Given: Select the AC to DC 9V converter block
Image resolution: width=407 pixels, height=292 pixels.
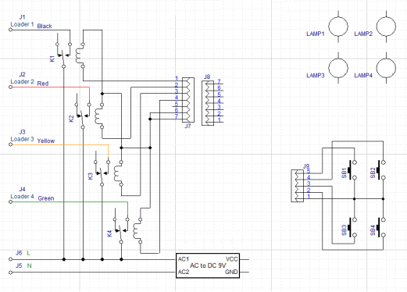Looking at the screenshot, I should coord(208,265).
